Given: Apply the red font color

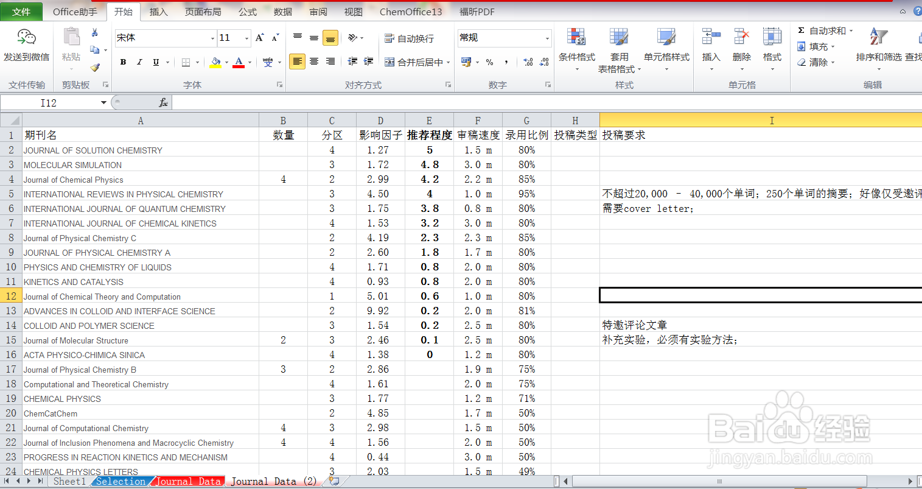Looking at the screenshot, I should tap(239, 62).
